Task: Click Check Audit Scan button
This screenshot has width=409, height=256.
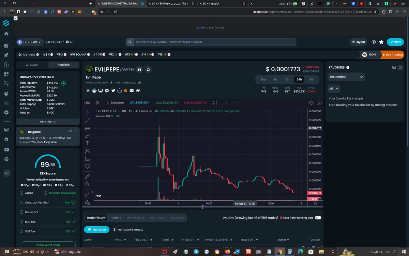Action: coord(48,245)
